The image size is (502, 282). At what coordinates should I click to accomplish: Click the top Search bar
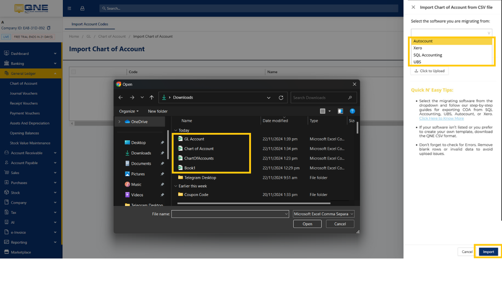pos(249,8)
